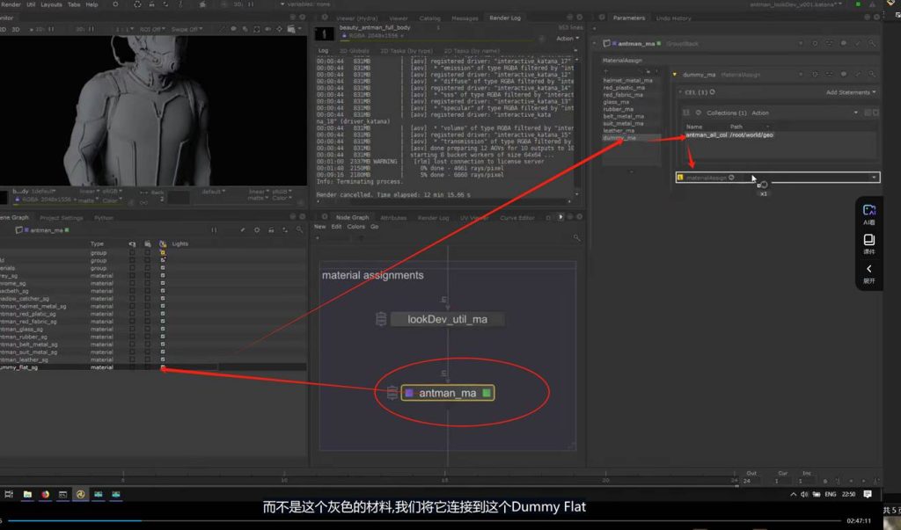Open the Add Statements dropdown
The height and width of the screenshot is (530, 901).
tap(851, 92)
